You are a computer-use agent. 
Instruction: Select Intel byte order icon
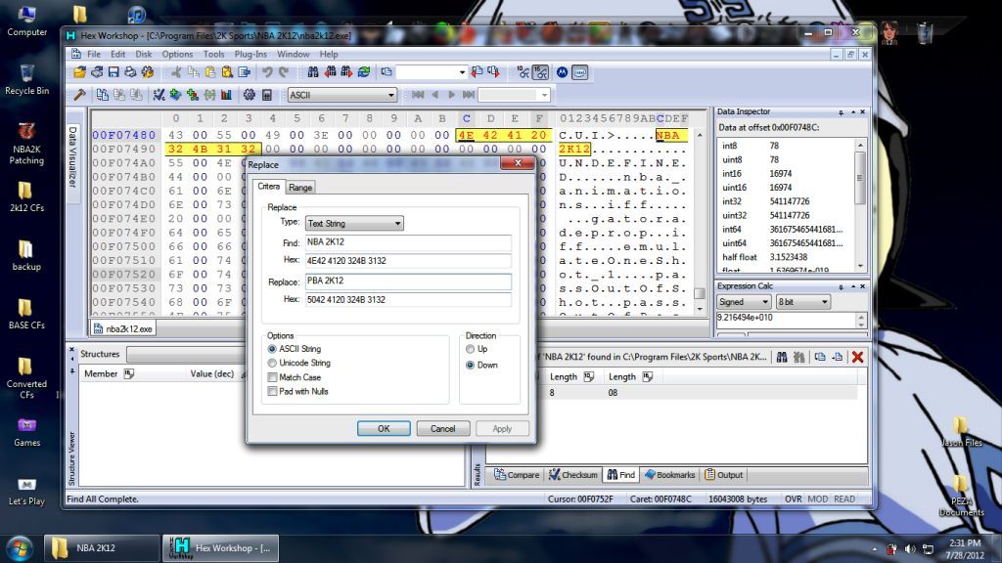point(579,72)
